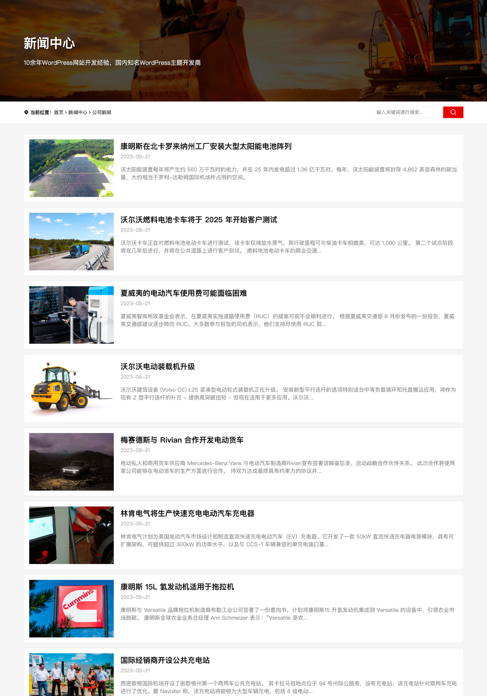The height and width of the screenshot is (696, 487).
Task: Open headline 夏威夷的电动汽车使用费可能面临困难
Action: [x=184, y=293]
